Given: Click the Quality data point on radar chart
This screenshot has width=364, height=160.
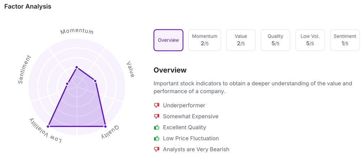Looking at the screenshot, I should [x=105, y=126].
